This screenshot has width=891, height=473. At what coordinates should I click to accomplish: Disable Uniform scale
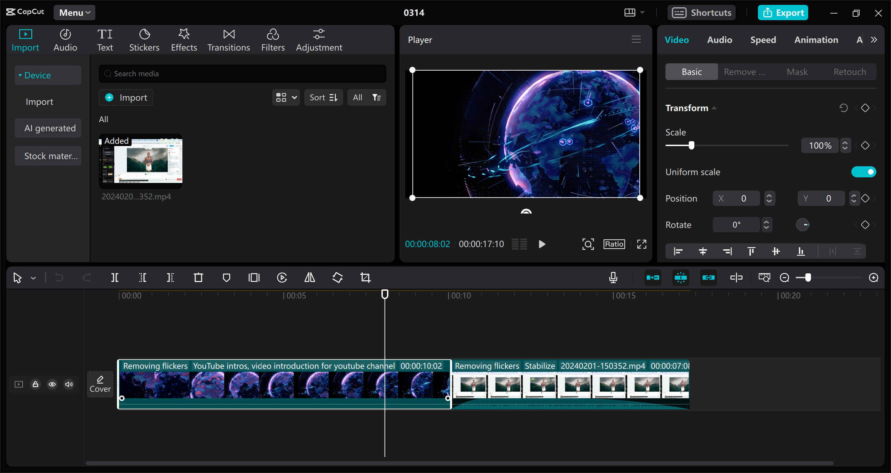click(x=864, y=171)
